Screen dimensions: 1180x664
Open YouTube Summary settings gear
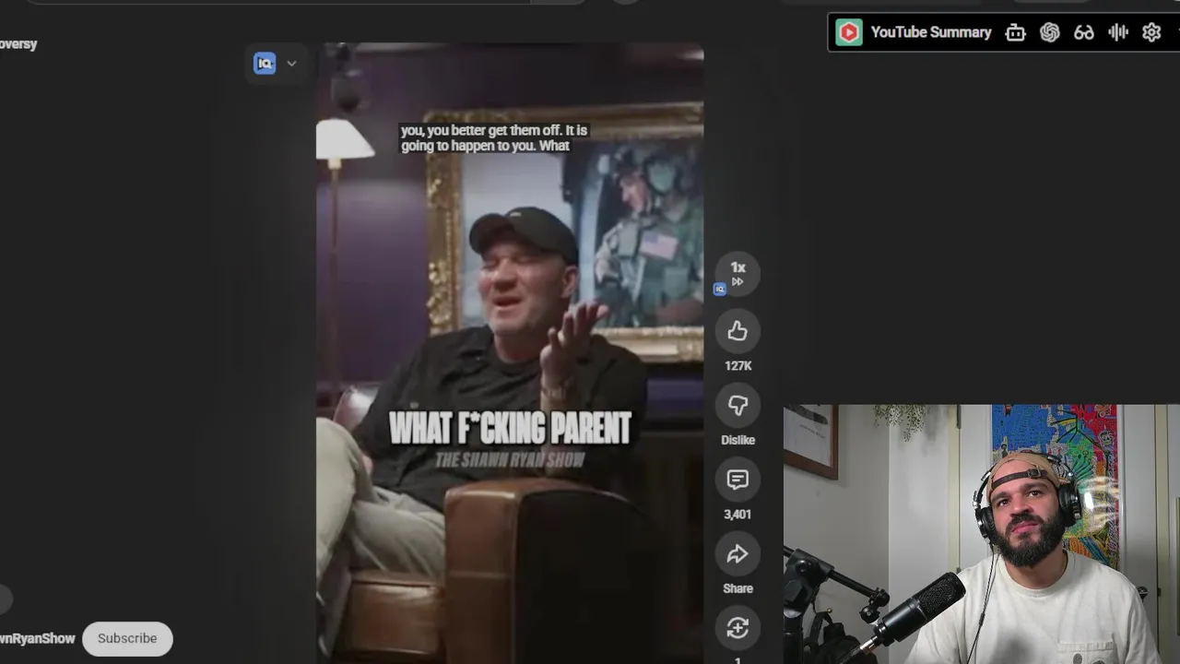point(1151,32)
